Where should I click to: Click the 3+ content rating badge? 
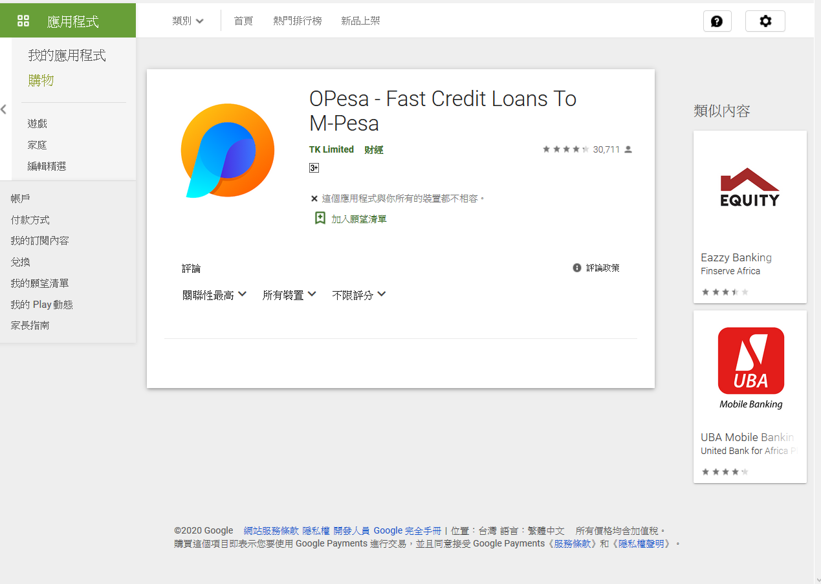[x=314, y=168]
